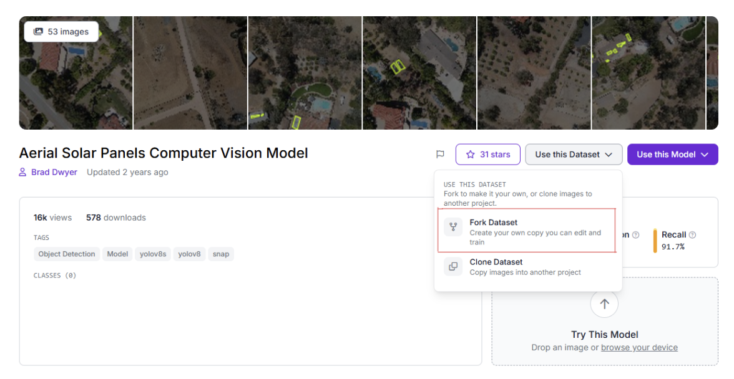Click the Model tag chip
The height and width of the screenshot is (379, 734).
click(x=117, y=254)
